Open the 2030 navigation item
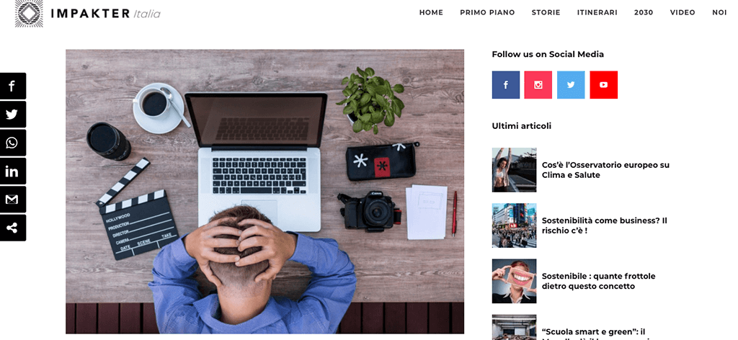 coord(644,13)
